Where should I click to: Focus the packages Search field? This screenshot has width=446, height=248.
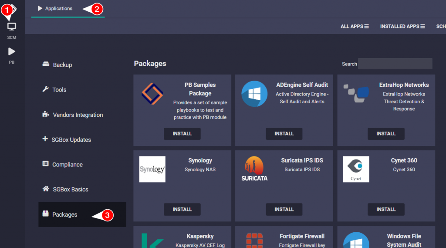pos(395,64)
